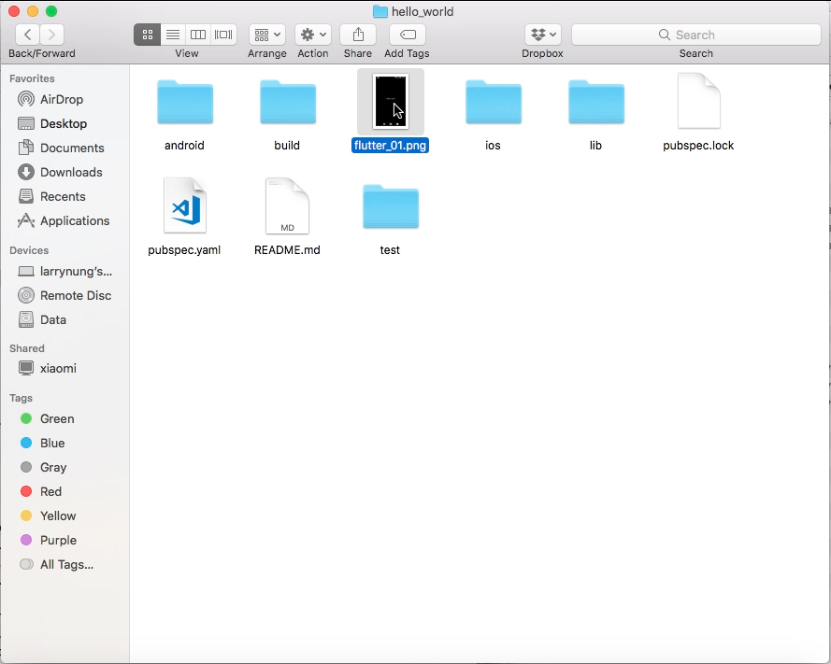Click the hello_world title folder icon

coord(380,11)
